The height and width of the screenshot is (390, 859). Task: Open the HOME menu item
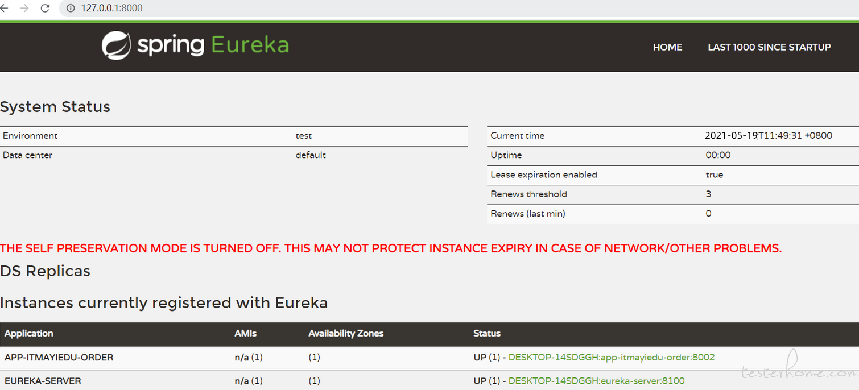(667, 47)
